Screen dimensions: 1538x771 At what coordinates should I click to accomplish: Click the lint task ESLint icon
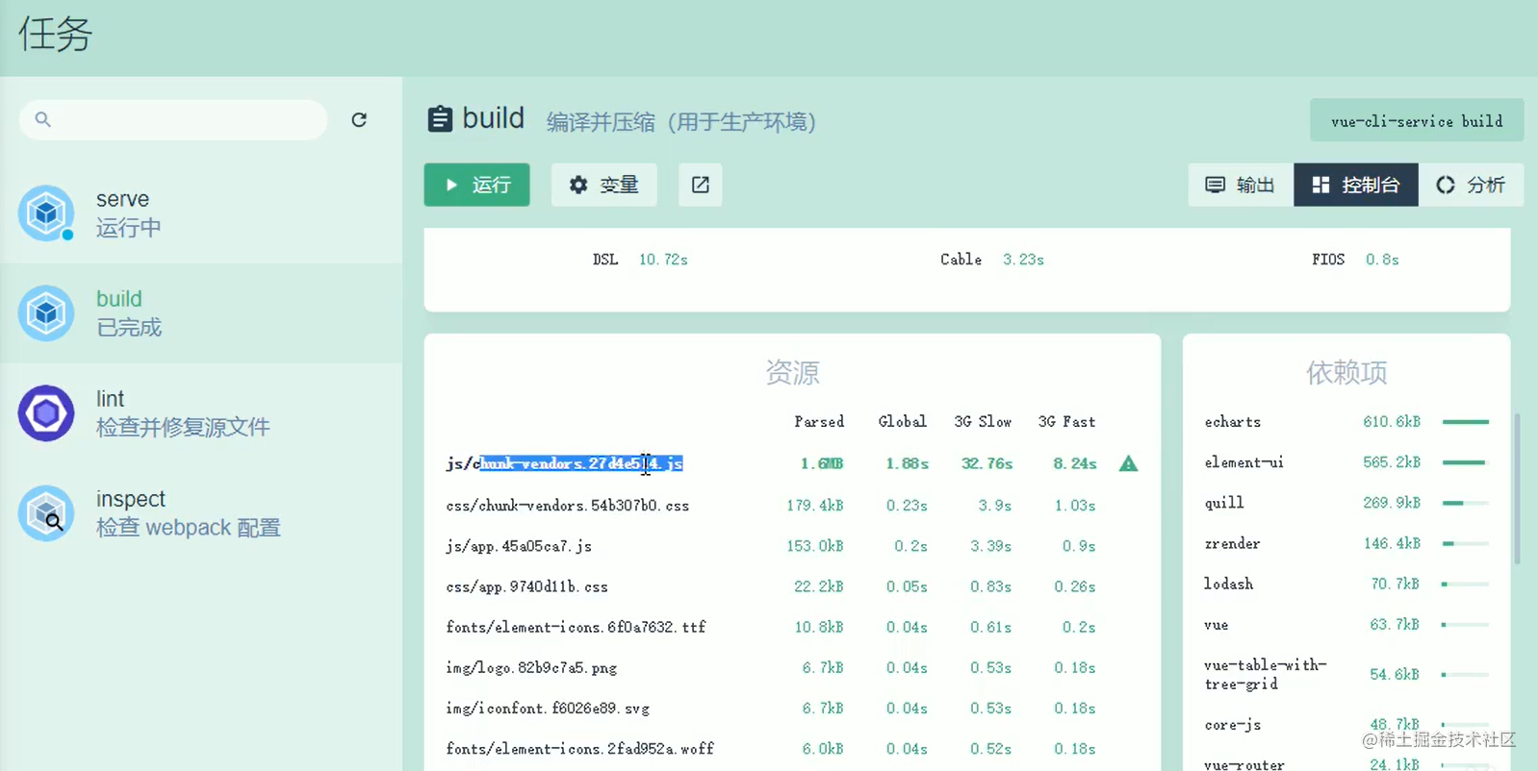pos(46,413)
